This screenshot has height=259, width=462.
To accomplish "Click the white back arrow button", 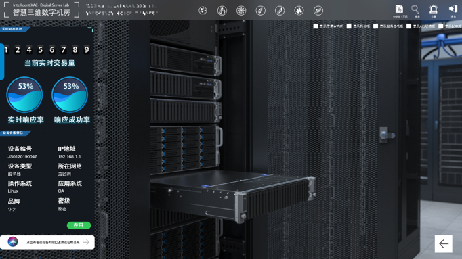I will tap(444, 243).
